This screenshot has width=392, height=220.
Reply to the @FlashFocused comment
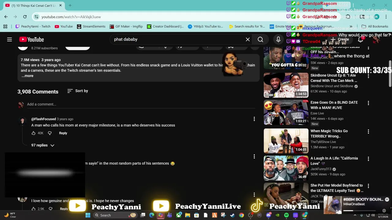(x=63, y=133)
